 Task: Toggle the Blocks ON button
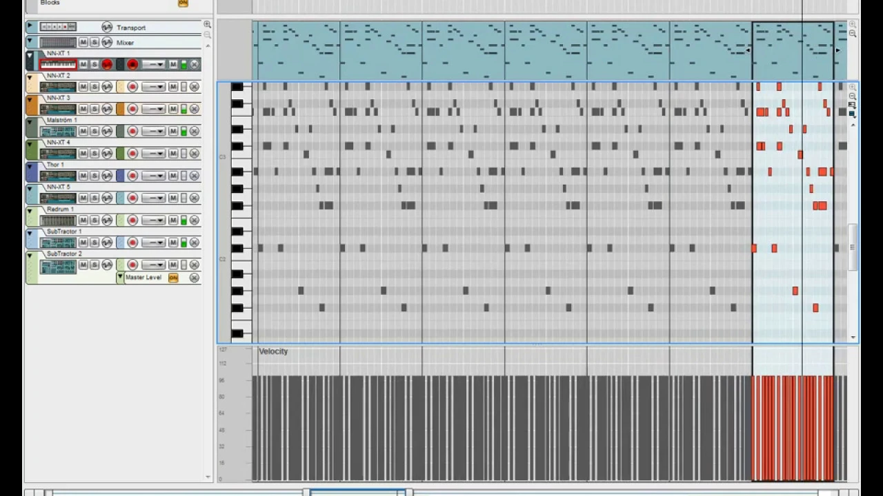click(x=183, y=3)
